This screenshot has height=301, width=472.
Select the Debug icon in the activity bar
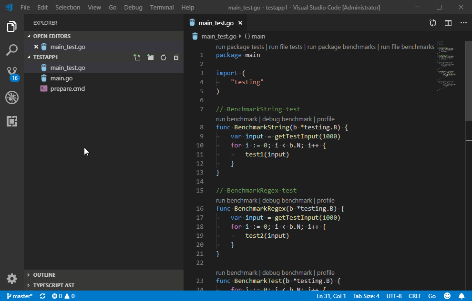coord(11,97)
